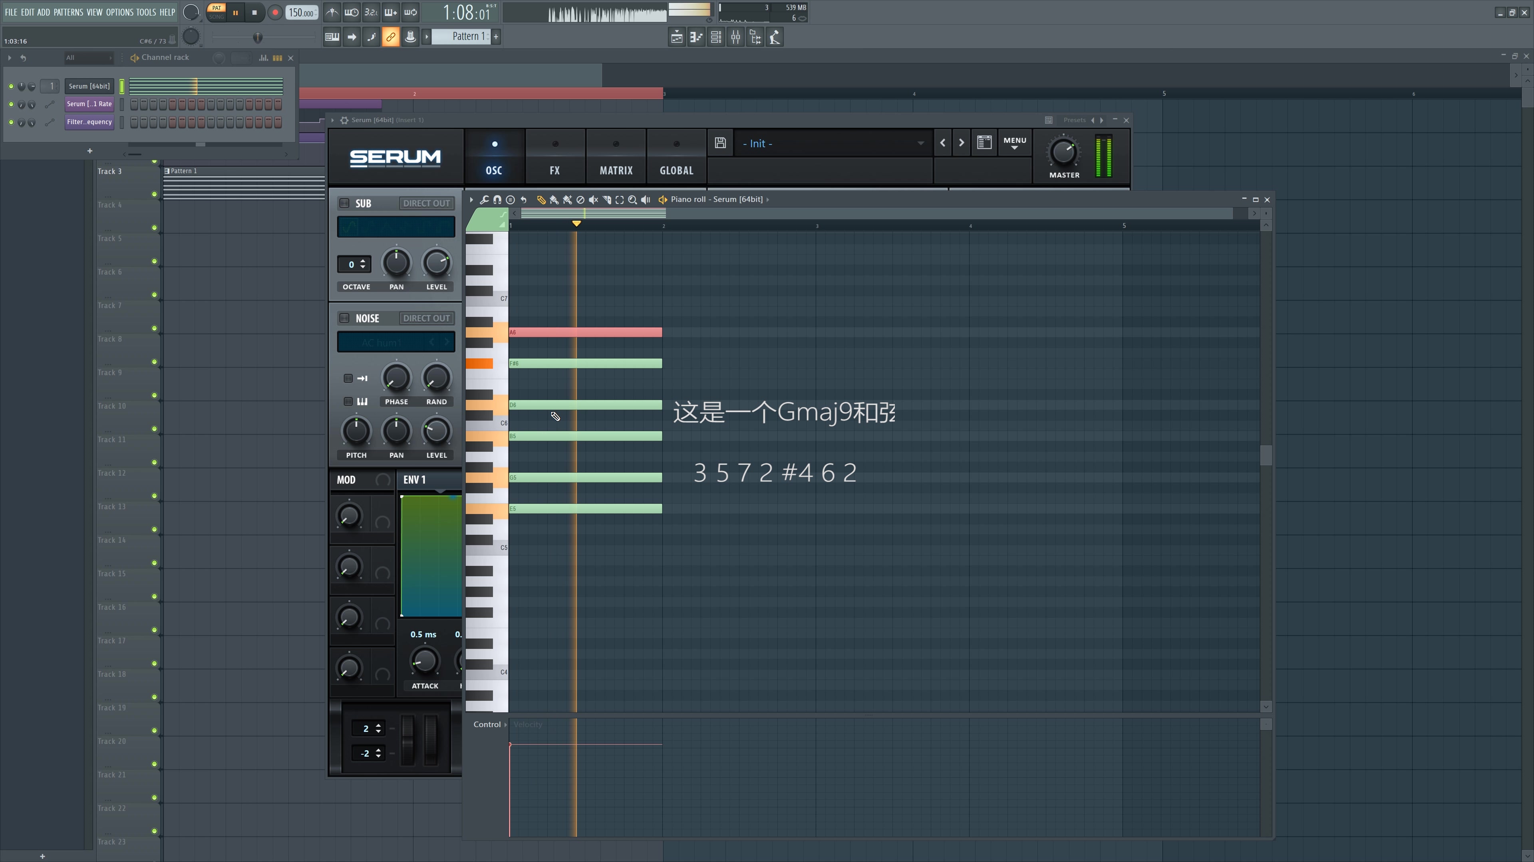Go to previous Serum preset
Viewport: 1534px width, 862px height.
click(x=942, y=143)
